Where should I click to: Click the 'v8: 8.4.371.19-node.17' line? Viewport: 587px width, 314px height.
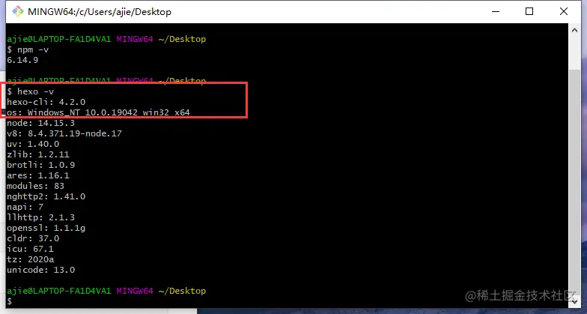64,133
